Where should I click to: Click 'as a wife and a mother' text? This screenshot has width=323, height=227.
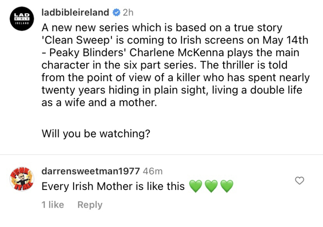(99, 102)
